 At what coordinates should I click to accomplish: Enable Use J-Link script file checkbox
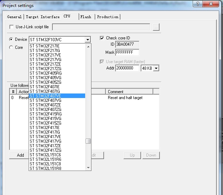[12, 27]
